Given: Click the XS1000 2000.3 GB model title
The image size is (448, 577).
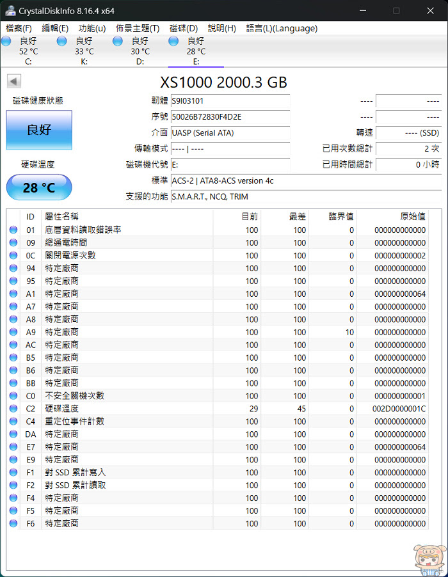Looking at the screenshot, I should click(x=223, y=82).
